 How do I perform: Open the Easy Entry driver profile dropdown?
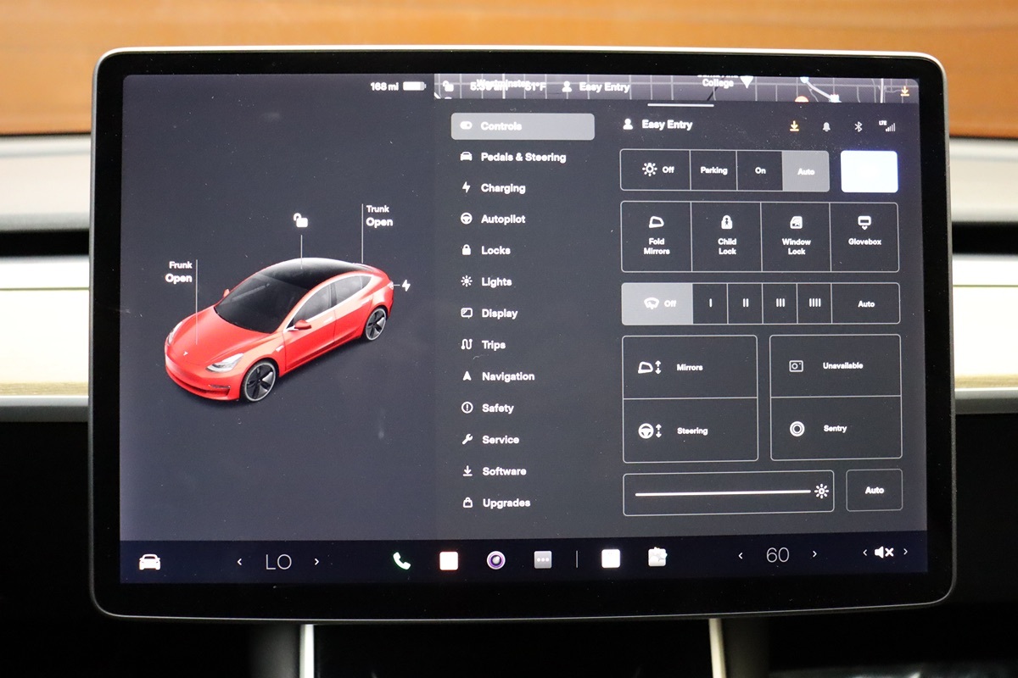pyautogui.click(x=658, y=125)
